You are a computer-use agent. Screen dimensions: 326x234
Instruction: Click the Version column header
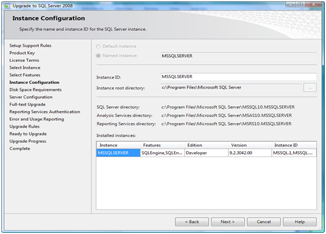250,145
